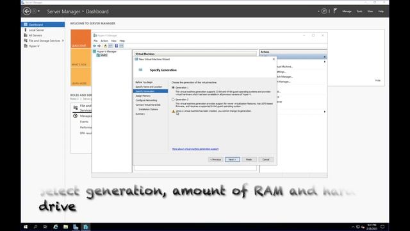Screen dimensions: 410x231
Task: Close the New Virtual Machine Wizard dialog
Action: 274,59
